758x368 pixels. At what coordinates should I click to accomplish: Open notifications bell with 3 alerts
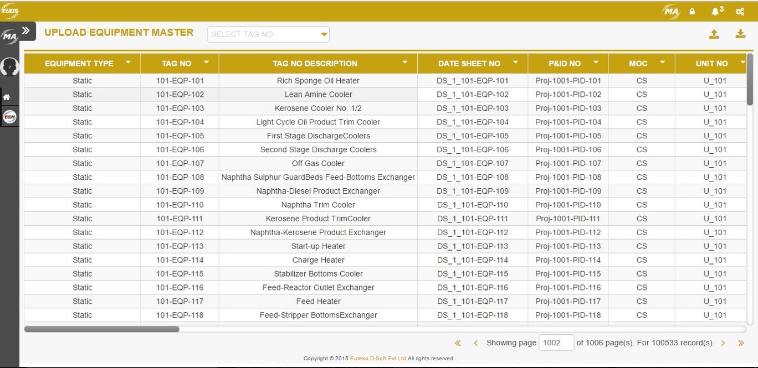(x=717, y=11)
